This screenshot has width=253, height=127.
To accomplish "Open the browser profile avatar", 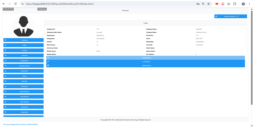I will pos(243,4).
